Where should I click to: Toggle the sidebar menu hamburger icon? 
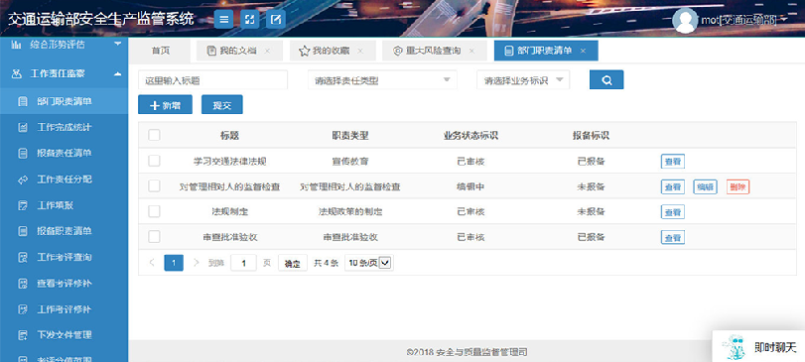tap(223, 20)
